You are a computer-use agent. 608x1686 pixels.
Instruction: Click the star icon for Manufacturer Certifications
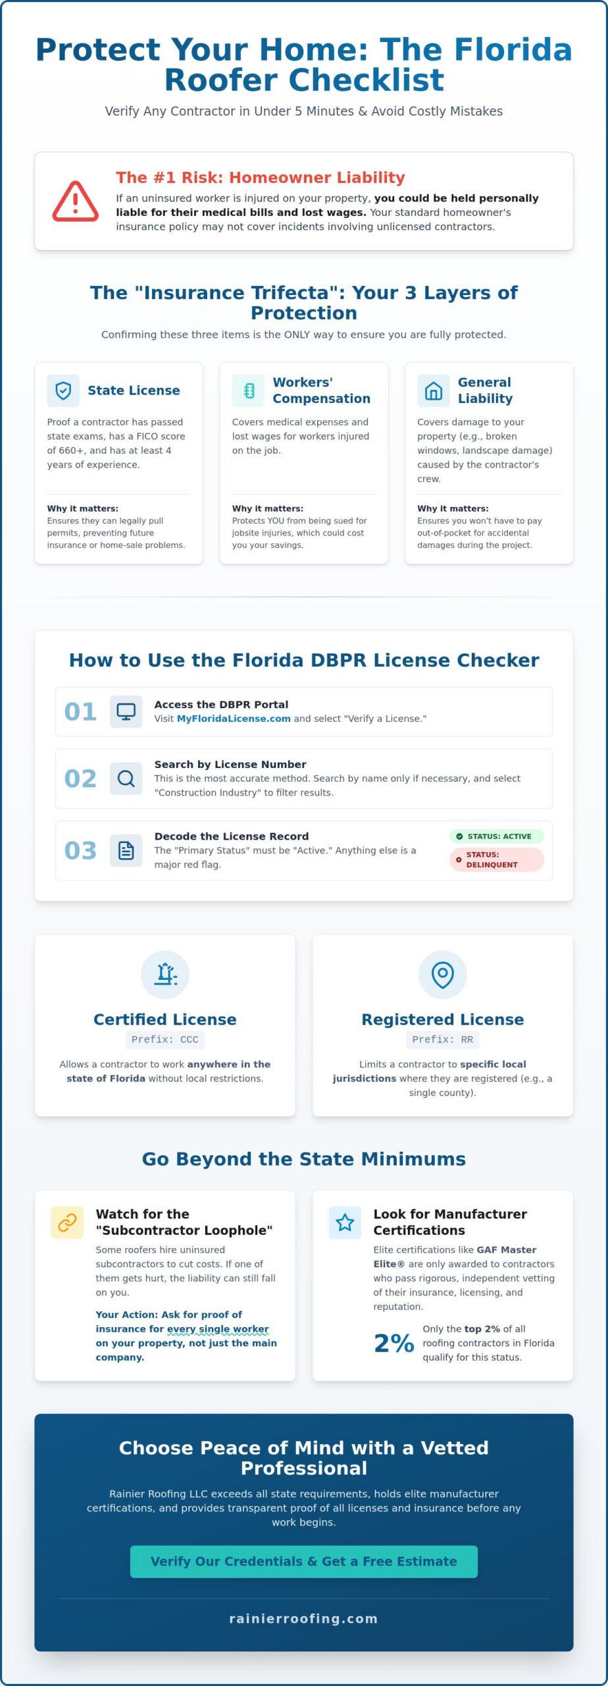[x=345, y=1222]
